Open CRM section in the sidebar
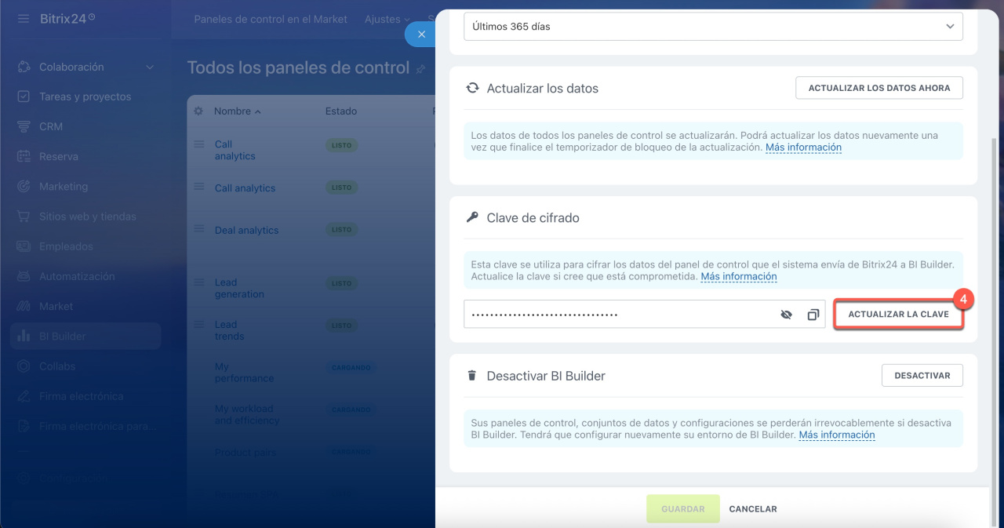The width and height of the screenshot is (1004, 528). point(51,126)
